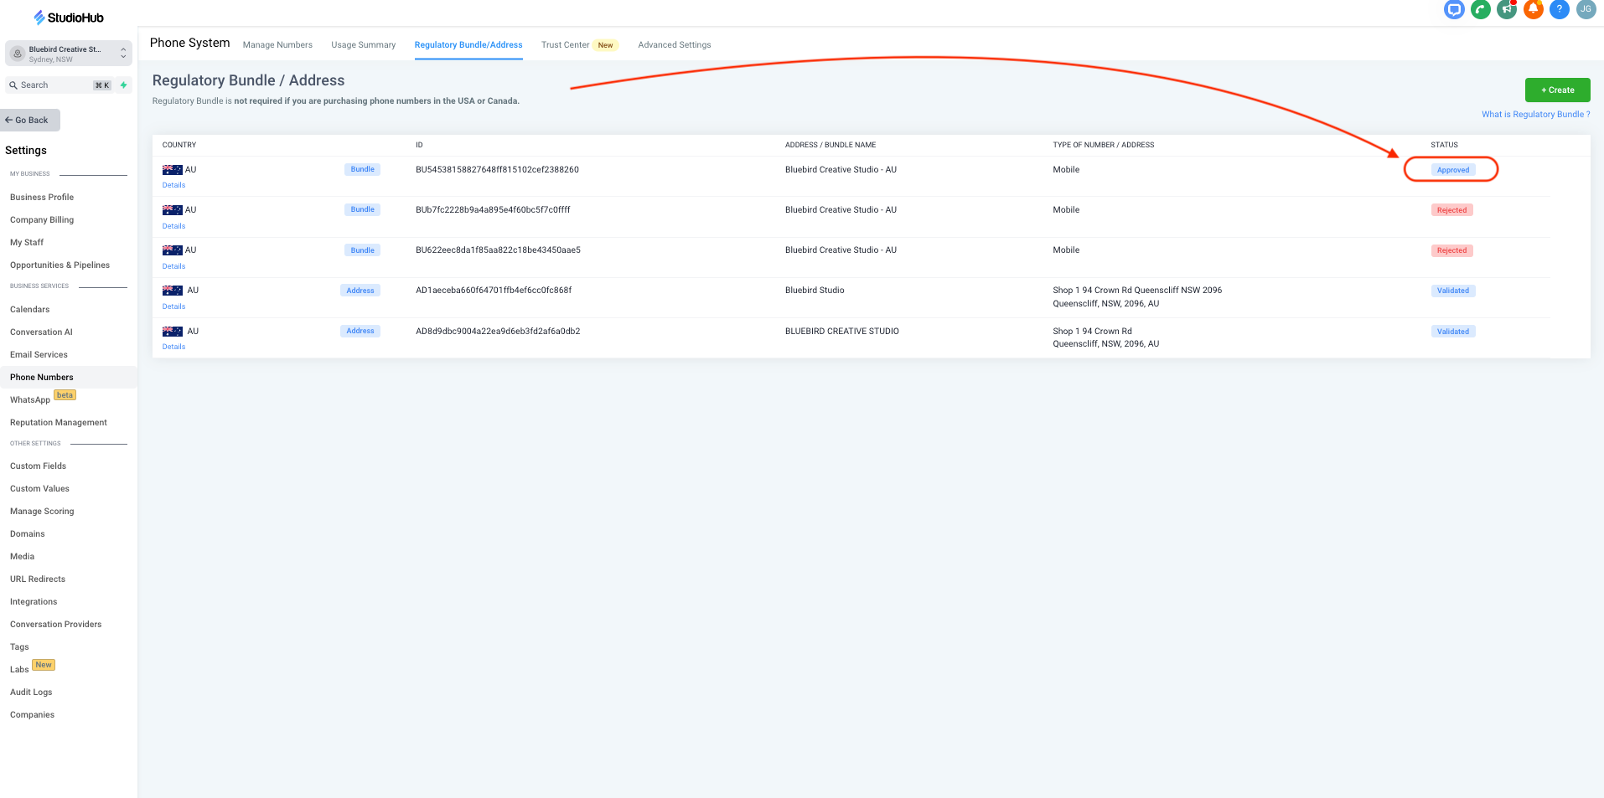1604x798 pixels.
Task: Open Calendars settings
Action: [x=30, y=310]
